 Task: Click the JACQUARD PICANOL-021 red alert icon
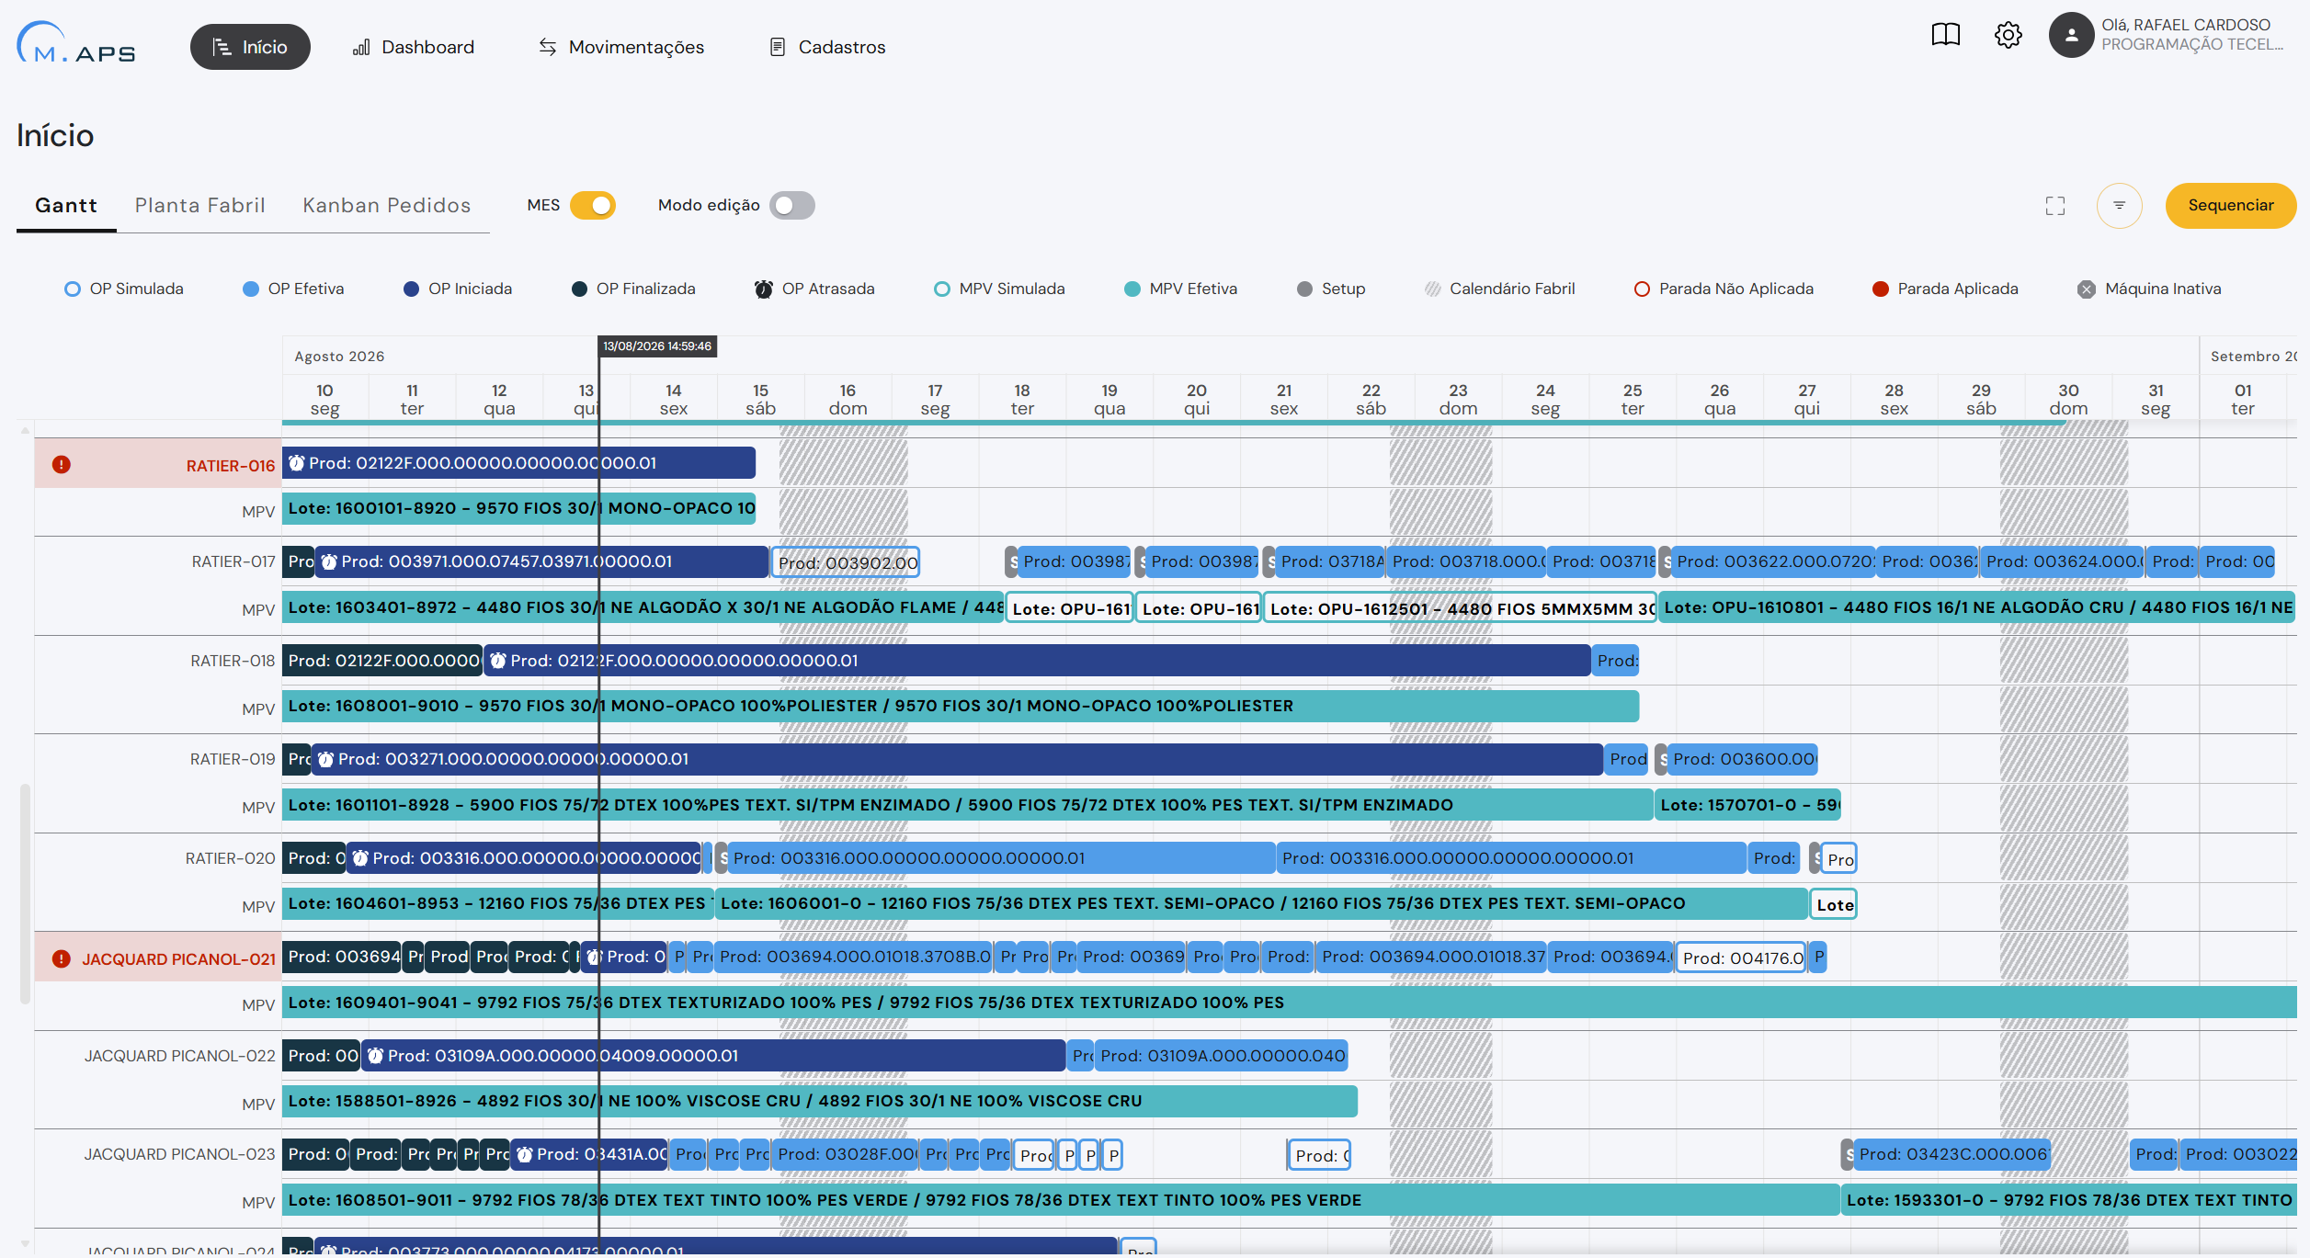point(62,958)
